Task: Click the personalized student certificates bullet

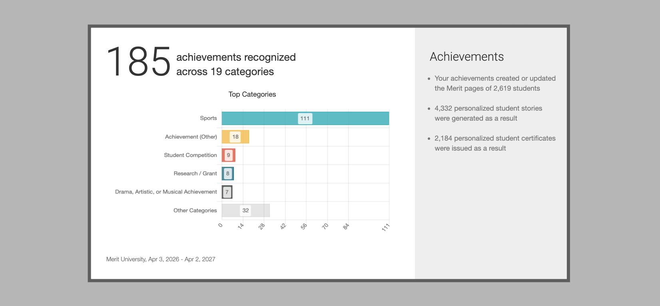Action: pos(495,143)
